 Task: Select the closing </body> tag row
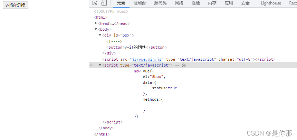tap(106, 128)
